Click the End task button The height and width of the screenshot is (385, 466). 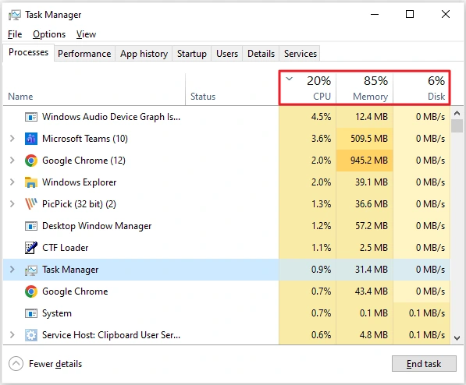(x=424, y=364)
